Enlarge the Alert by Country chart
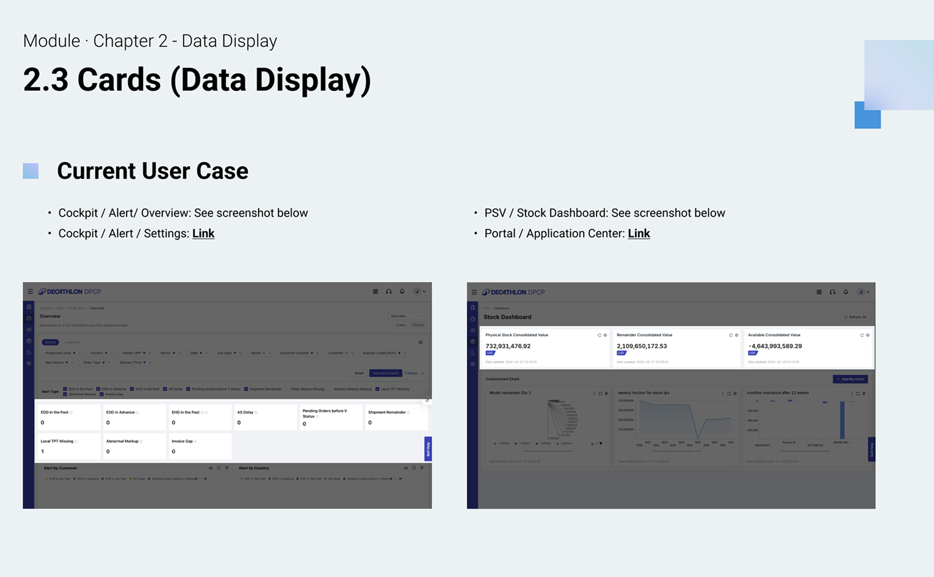Viewport: 934px width, 577px height. (x=414, y=468)
